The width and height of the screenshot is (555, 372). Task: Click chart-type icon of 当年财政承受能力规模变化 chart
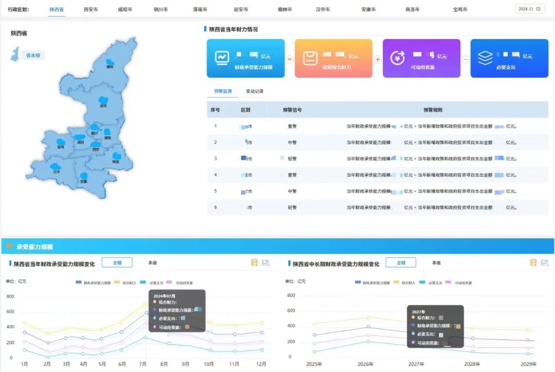tap(266, 262)
